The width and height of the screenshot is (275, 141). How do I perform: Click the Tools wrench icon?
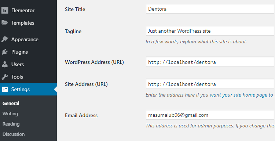click(x=5, y=77)
